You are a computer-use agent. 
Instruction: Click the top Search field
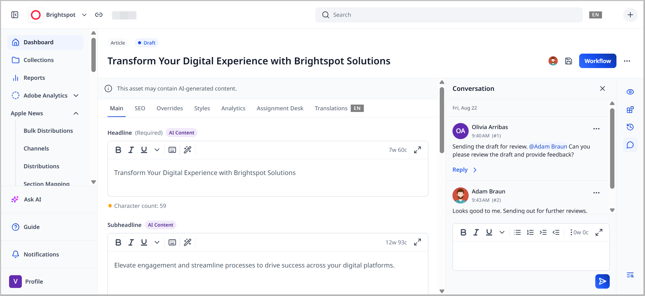pyautogui.click(x=448, y=15)
